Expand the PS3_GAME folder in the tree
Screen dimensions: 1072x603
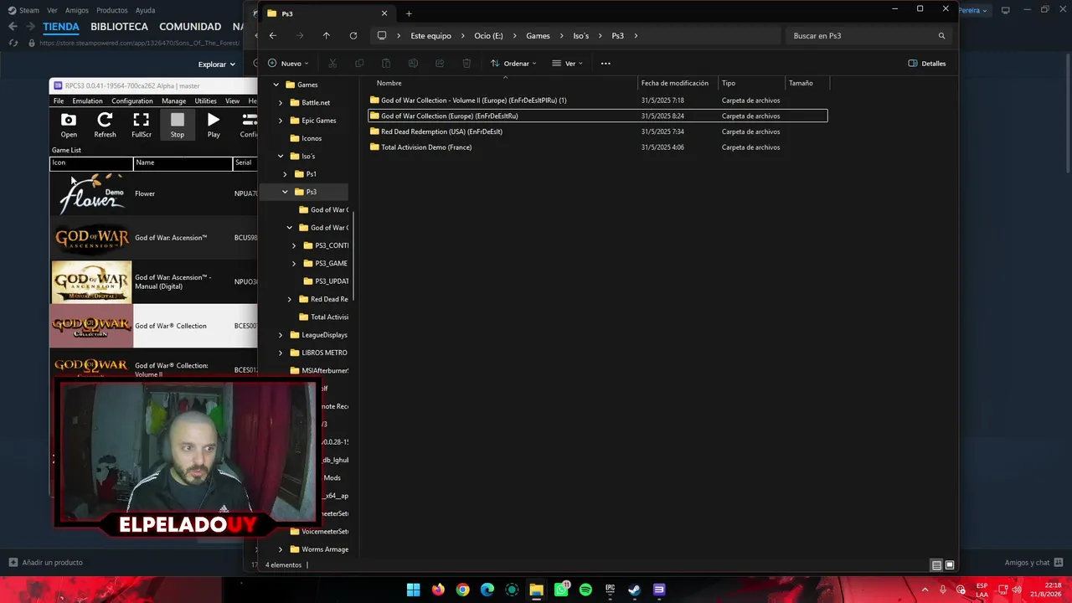(x=294, y=264)
